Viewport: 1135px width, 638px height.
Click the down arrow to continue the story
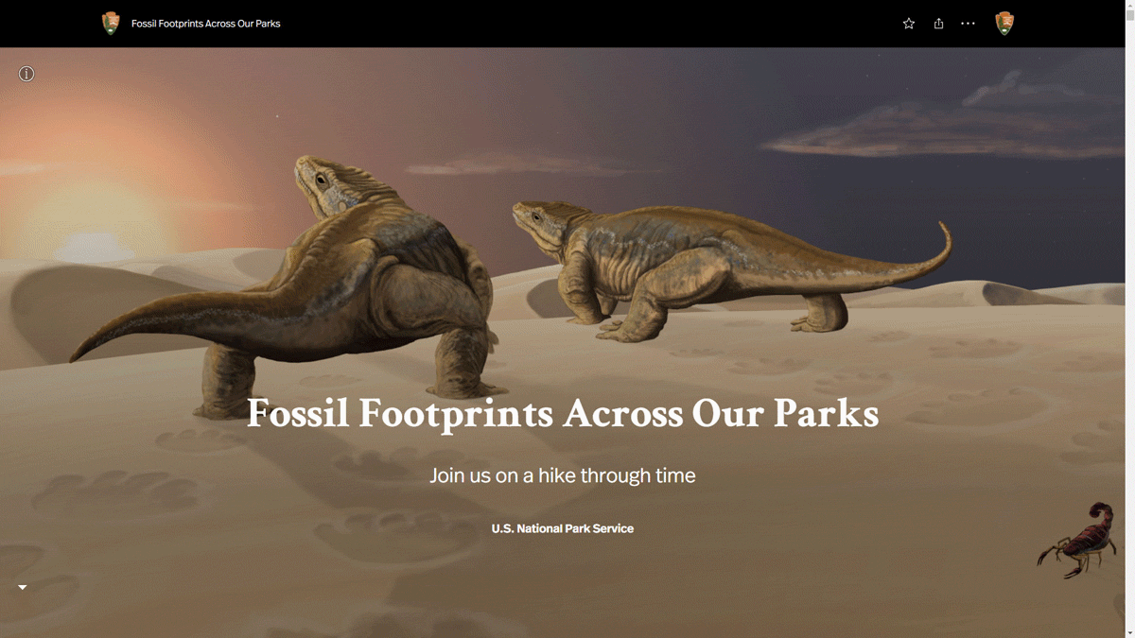coord(23,587)
